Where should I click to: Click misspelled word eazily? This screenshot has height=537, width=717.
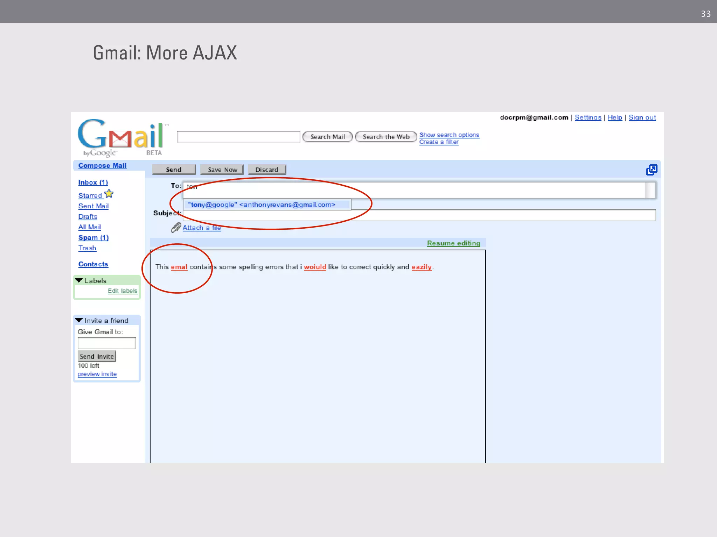[x=422, y=267]
